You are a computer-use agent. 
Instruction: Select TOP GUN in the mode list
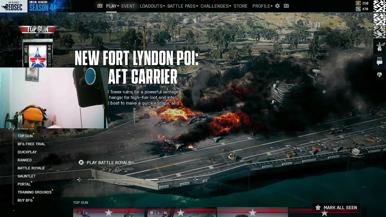tap(25, 136)
